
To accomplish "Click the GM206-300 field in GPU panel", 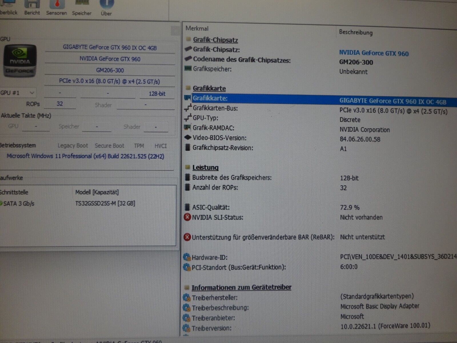I will [110, 70].
